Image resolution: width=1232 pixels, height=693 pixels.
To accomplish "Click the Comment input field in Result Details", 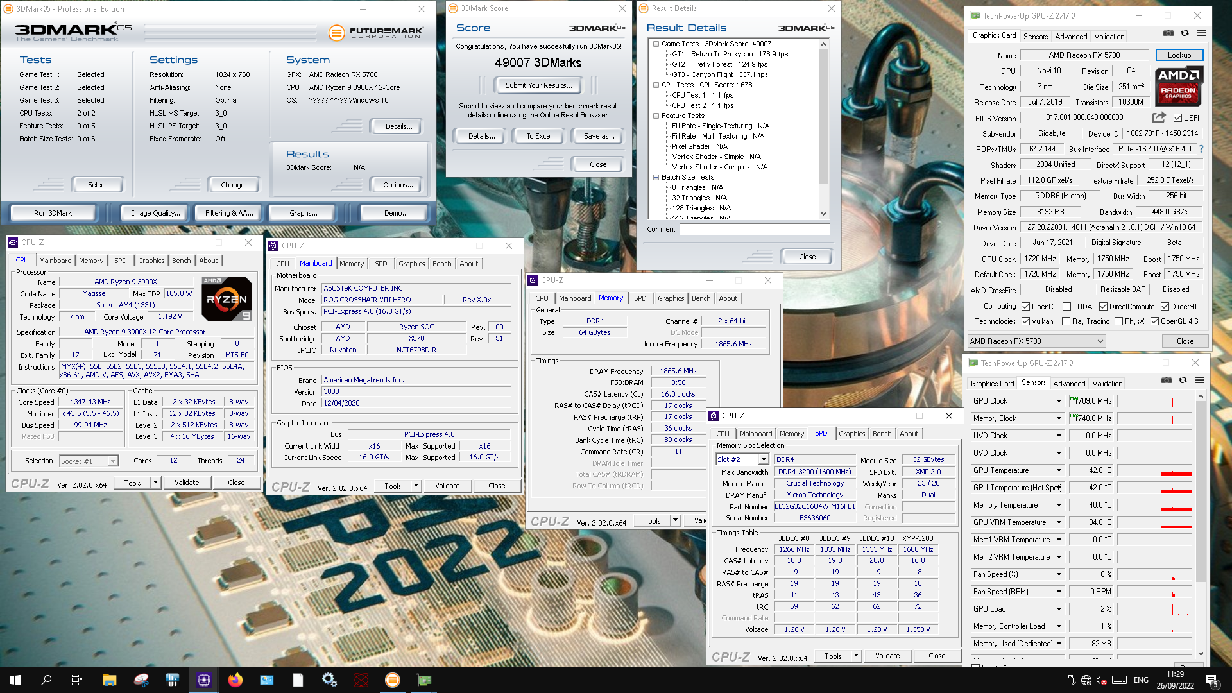I will click(755, 229).
